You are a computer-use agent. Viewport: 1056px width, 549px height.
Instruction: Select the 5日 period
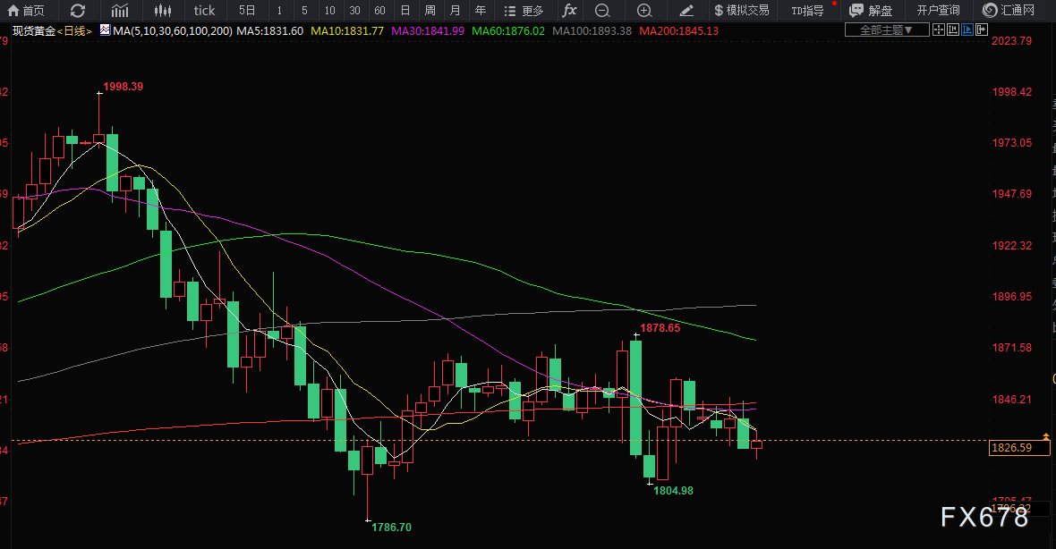coord(247,10)
